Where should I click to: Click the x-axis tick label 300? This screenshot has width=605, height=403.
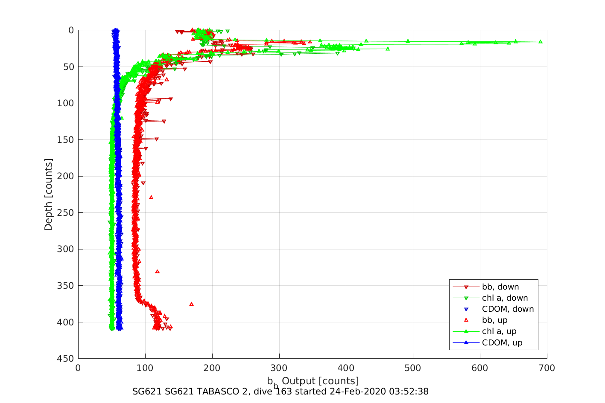pyautogui.click(x=279, y=368)
